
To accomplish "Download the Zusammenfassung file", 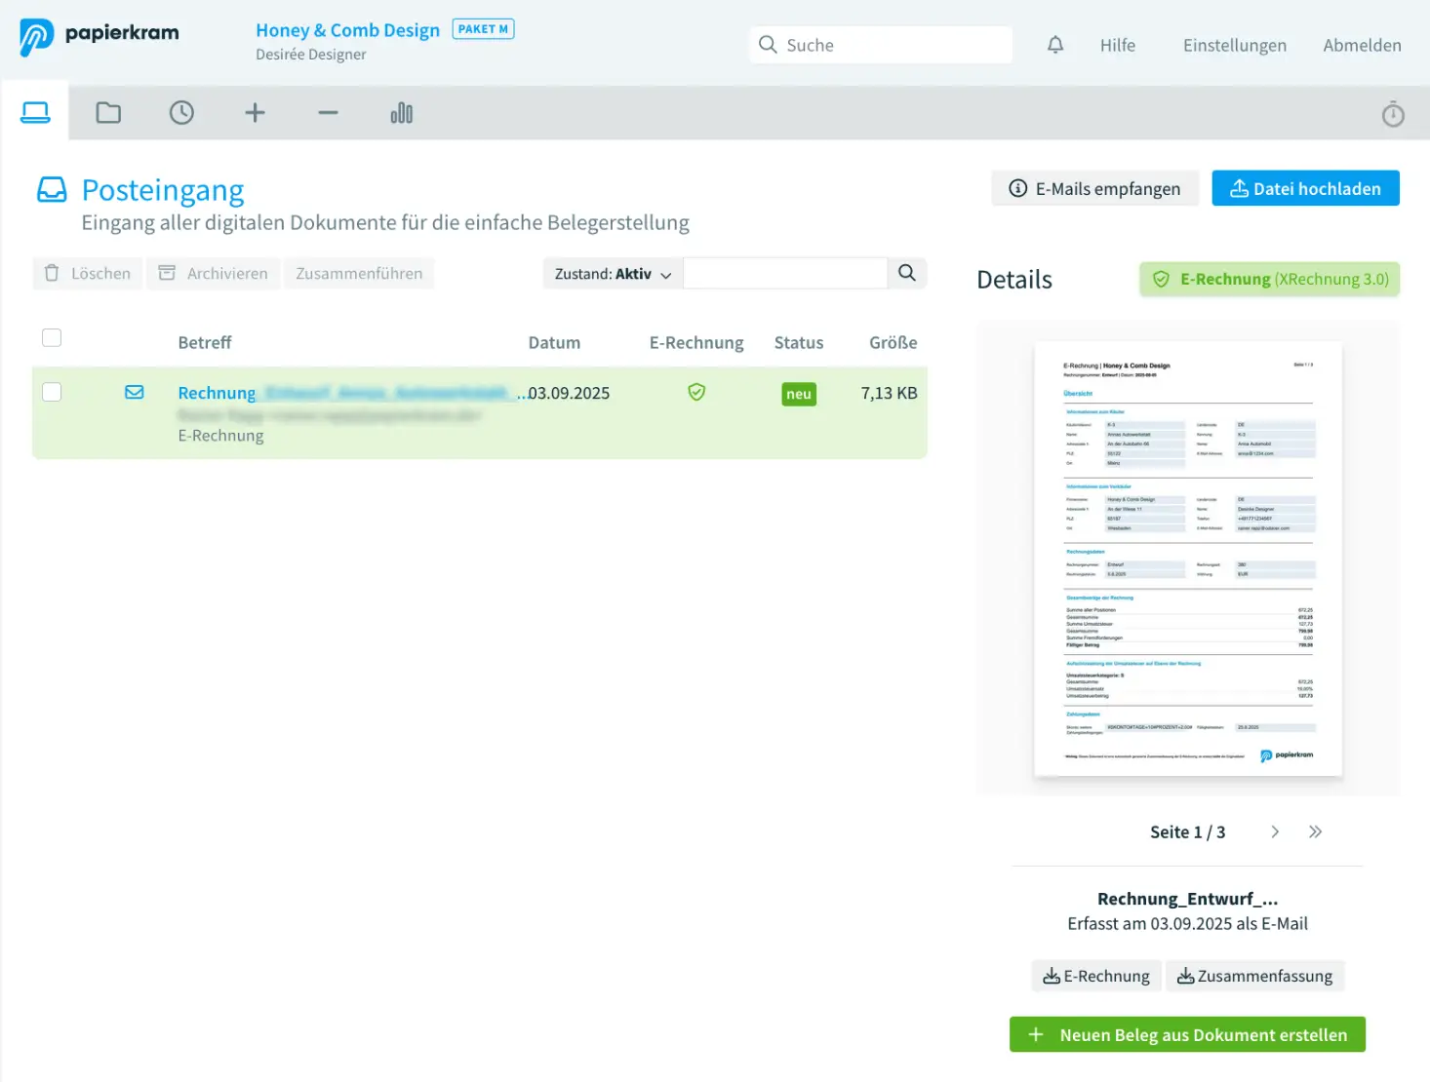I will [1255, 976].
